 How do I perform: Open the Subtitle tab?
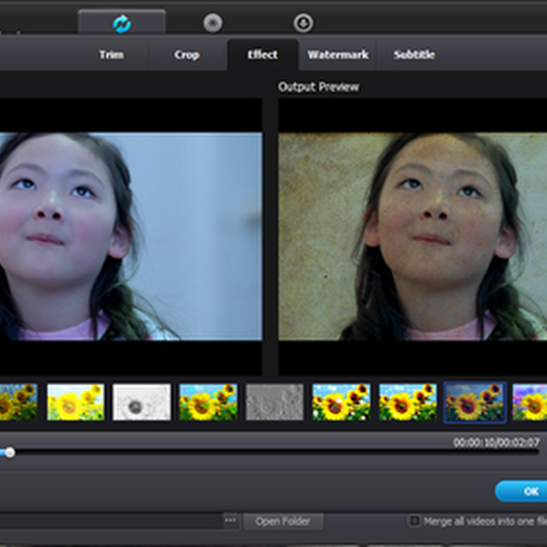(414, 55)
